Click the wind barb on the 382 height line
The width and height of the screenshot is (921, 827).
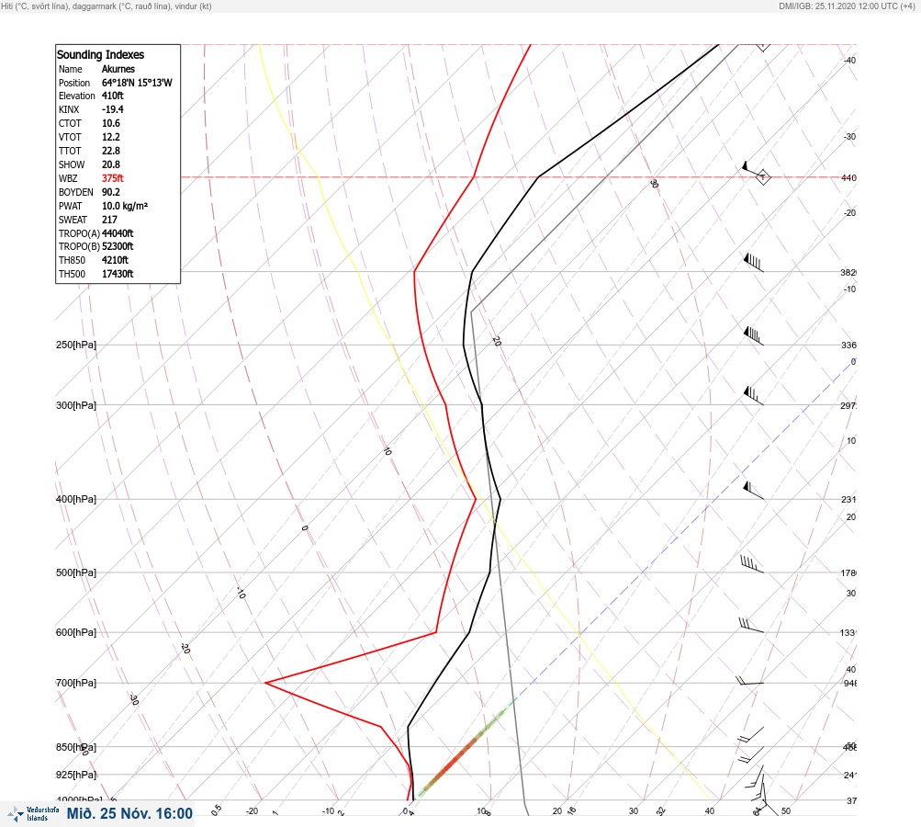tap(754, 263)
